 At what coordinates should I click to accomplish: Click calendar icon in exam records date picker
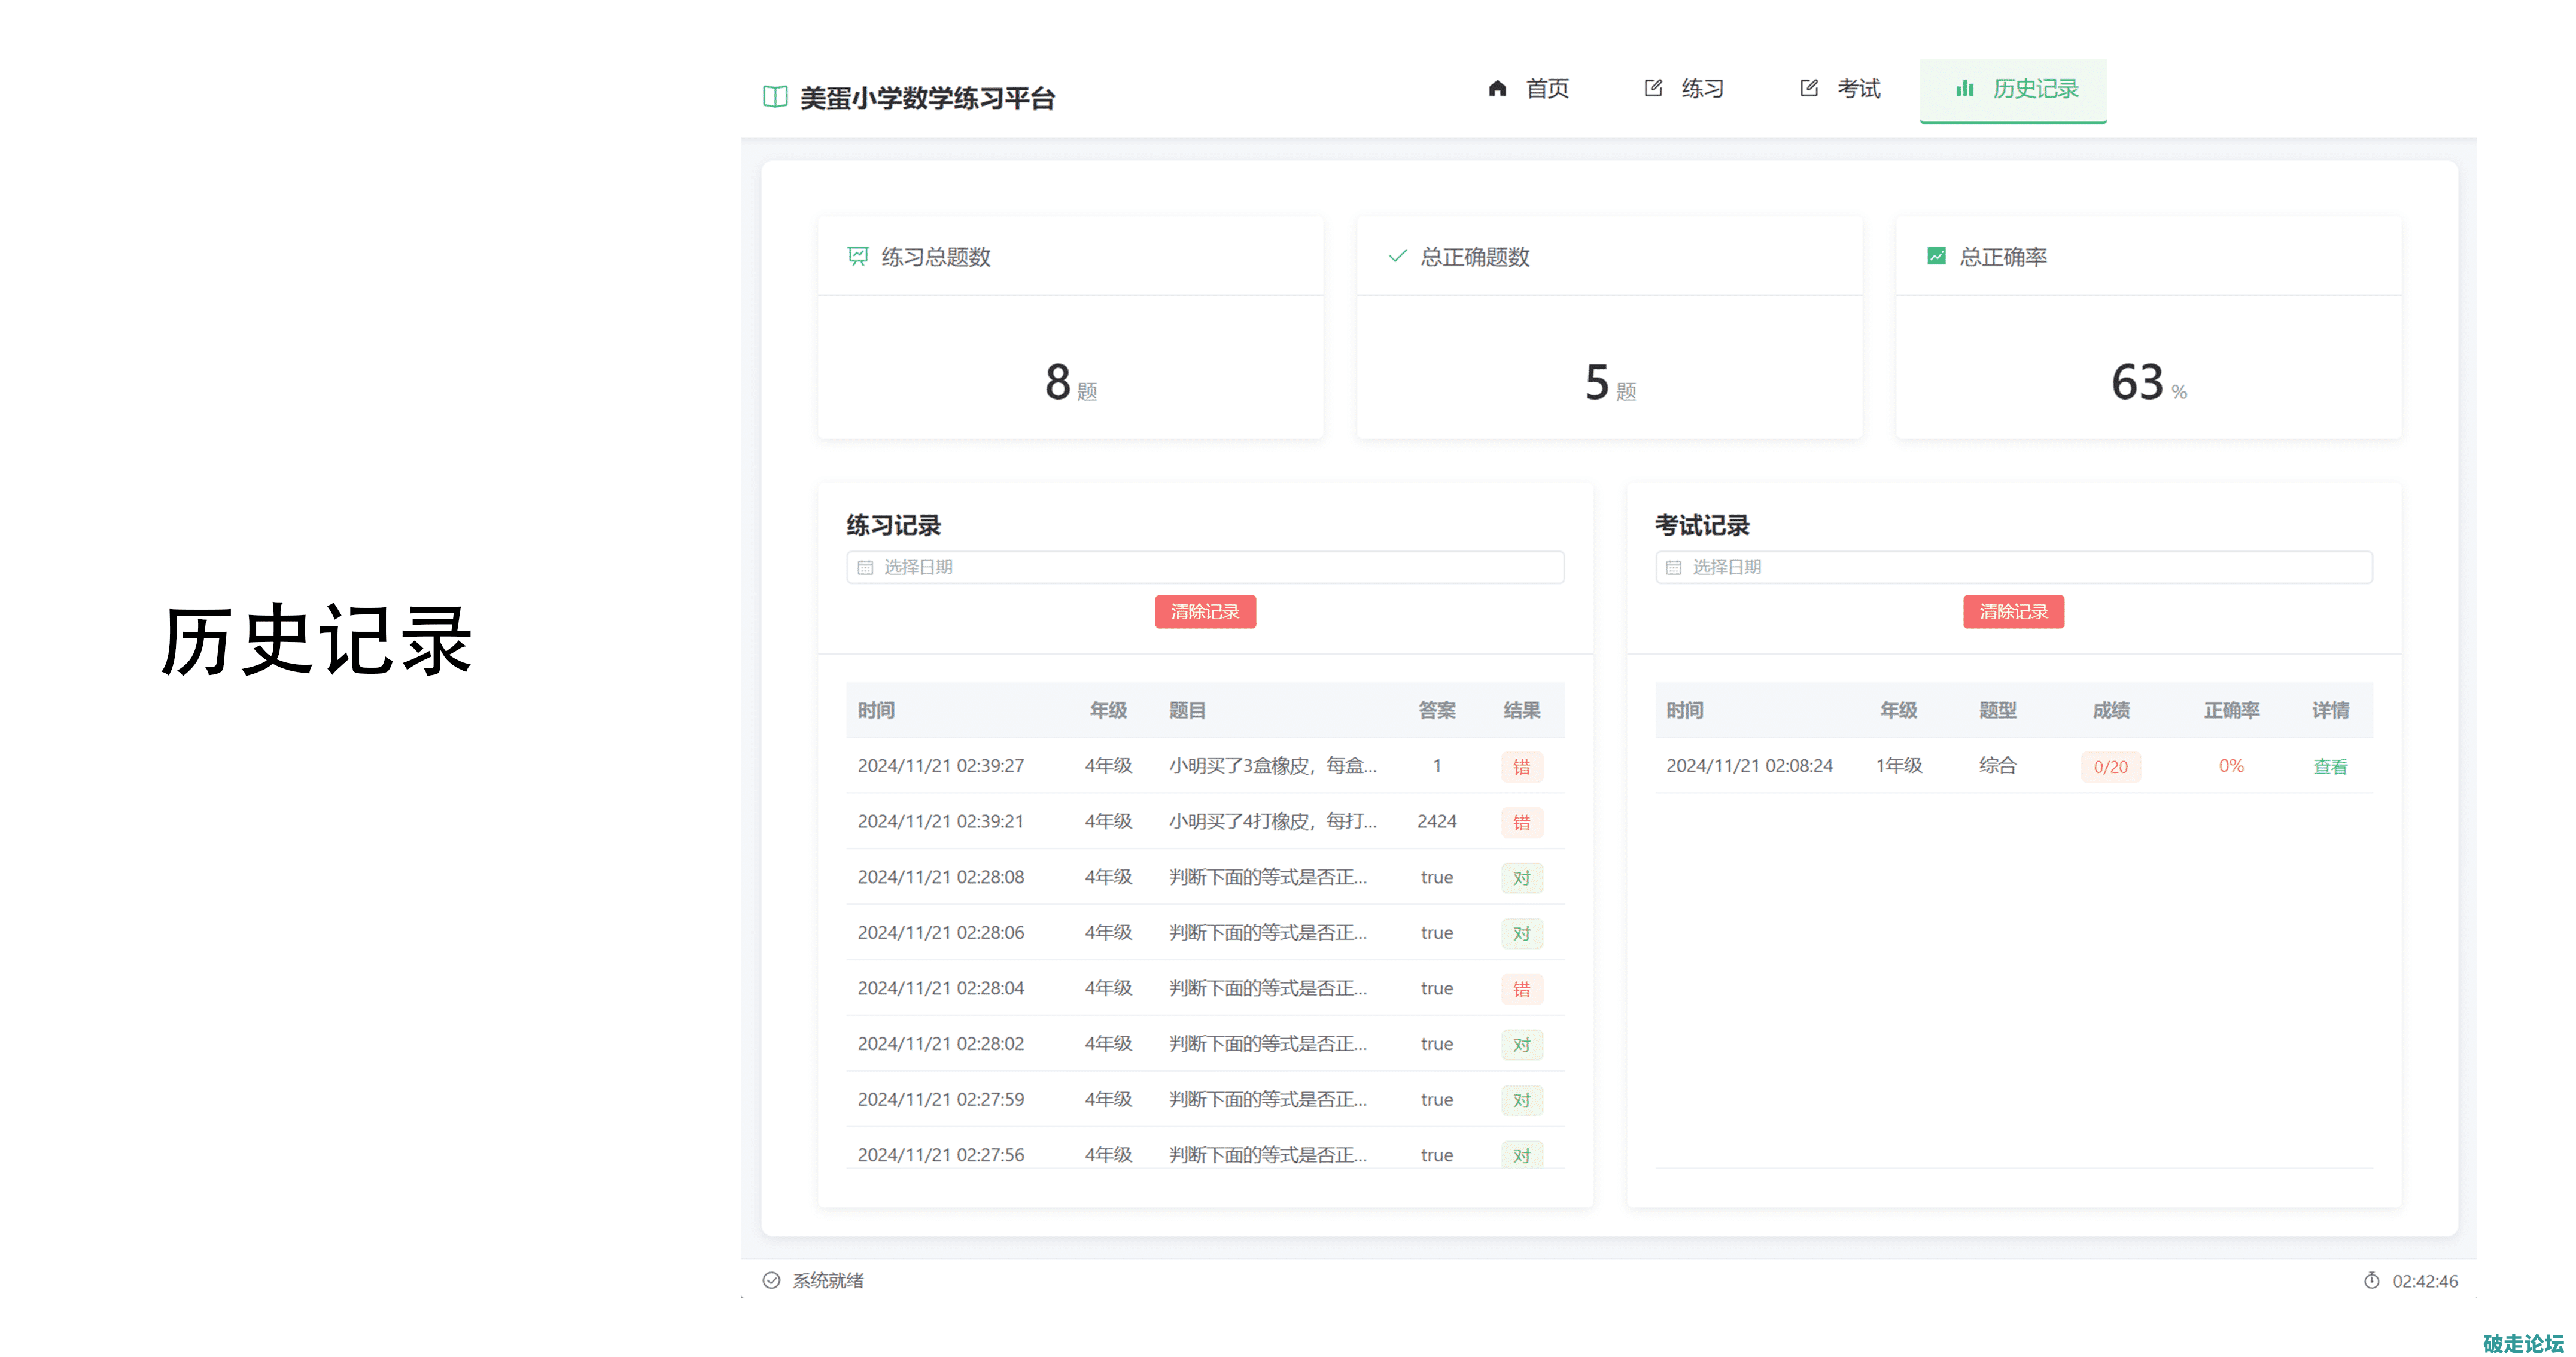[1674, 567]
